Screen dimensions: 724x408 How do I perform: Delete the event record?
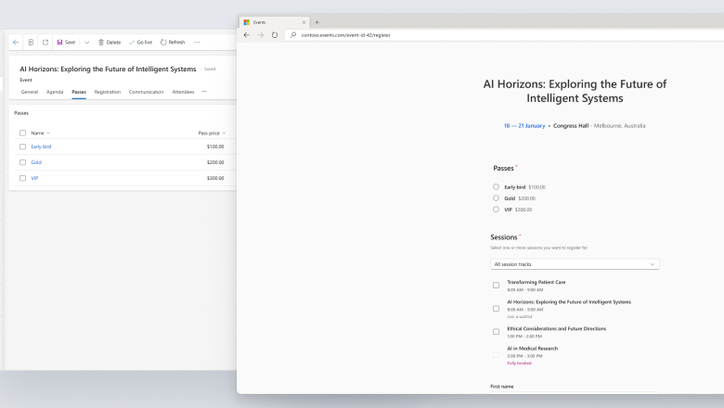coord(110,42)
